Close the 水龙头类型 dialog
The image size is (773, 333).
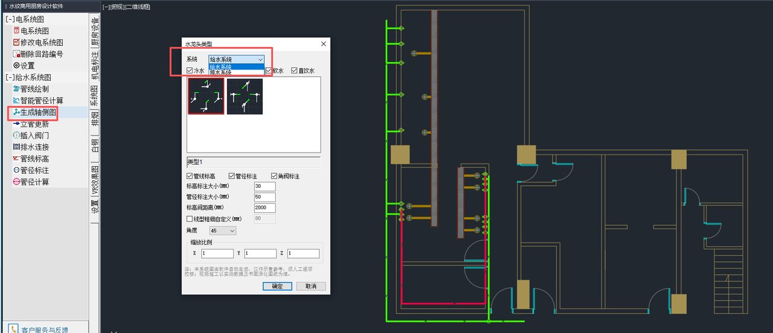pyautogui.click(x=323, y=44)
